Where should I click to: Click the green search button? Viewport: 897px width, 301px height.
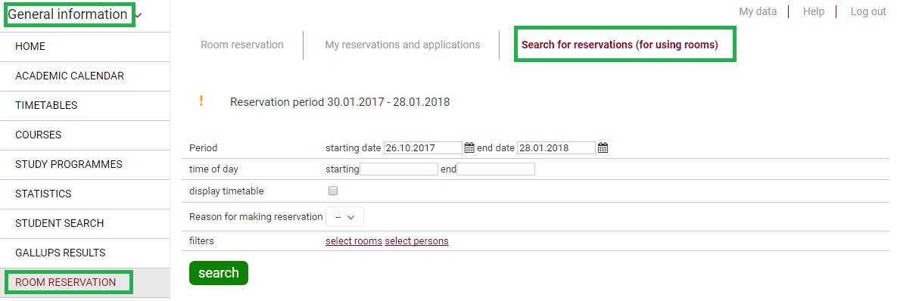point(219,273)
